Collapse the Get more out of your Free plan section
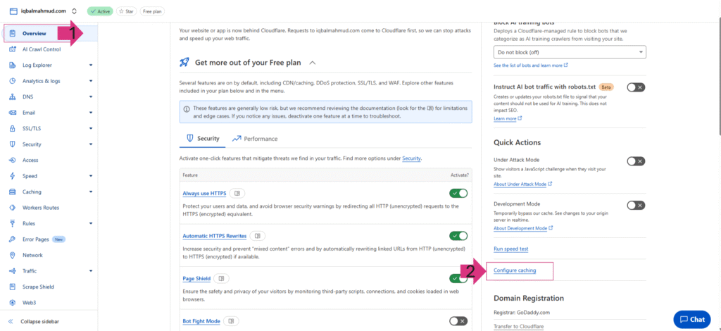The height and width of the screenshot is (331, 721). [313, 63]
